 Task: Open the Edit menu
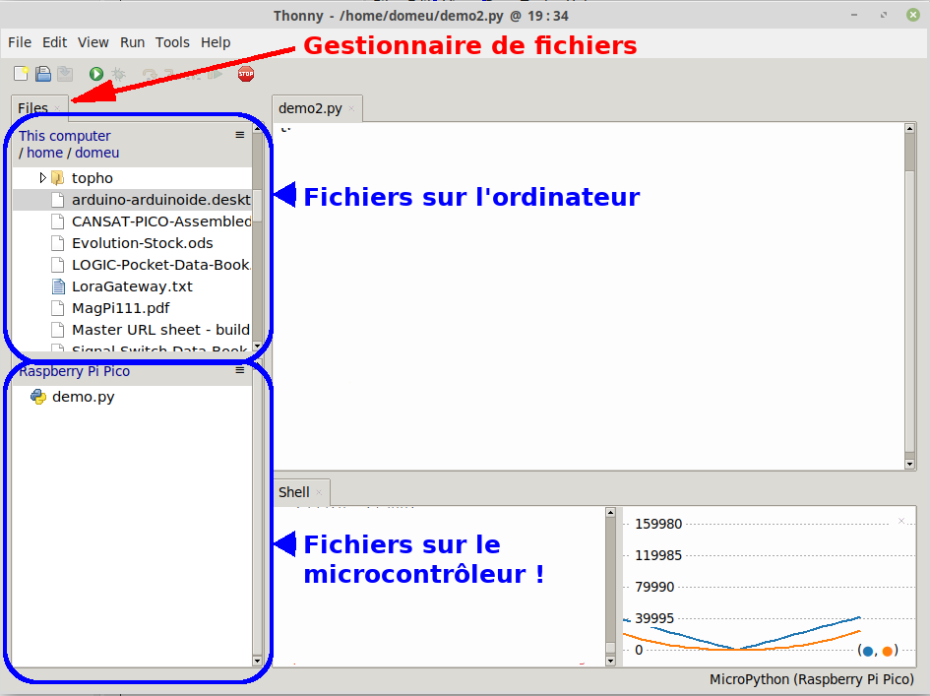tap(54, 42)
